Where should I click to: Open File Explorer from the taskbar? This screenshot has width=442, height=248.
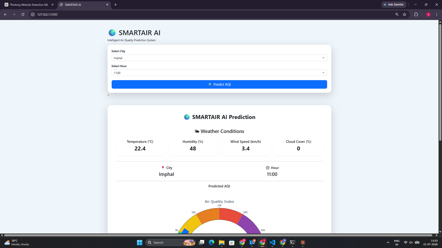tap(222, 242)
